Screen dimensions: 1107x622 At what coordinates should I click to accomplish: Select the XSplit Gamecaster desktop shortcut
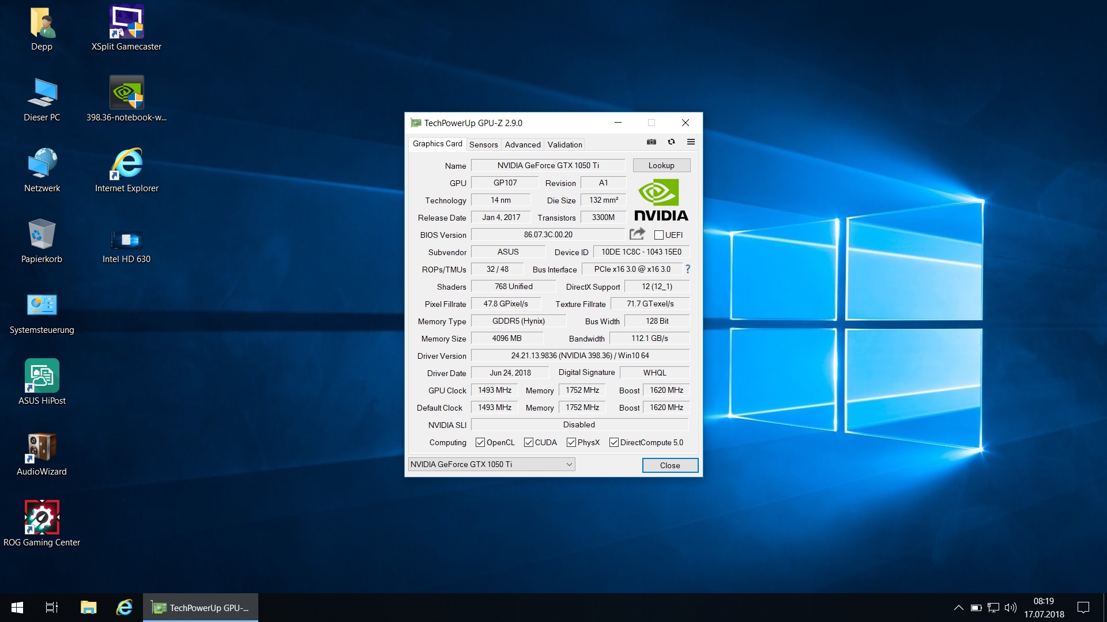tap(126, 23)
